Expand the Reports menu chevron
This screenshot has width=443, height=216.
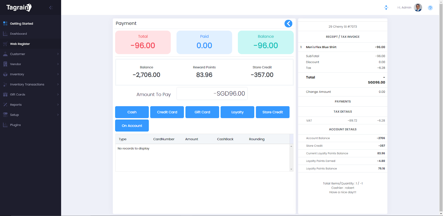(58, 105)
